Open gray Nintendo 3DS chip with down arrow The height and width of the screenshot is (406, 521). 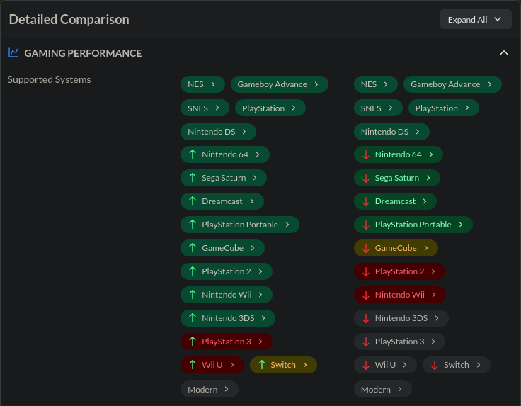[401, 318]
